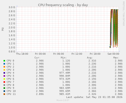
Task: Click the '1.0 G' y-axis label
Action: point(12,48)
